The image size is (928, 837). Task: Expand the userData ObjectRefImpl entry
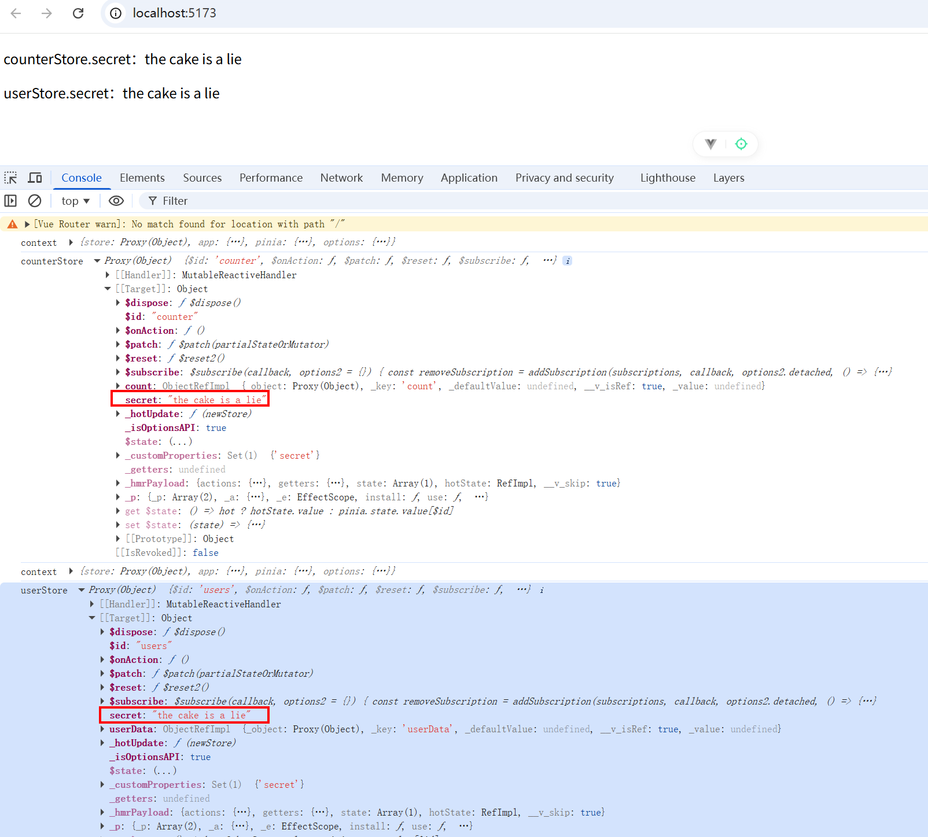pyautogui.click(x=102, y=729)
